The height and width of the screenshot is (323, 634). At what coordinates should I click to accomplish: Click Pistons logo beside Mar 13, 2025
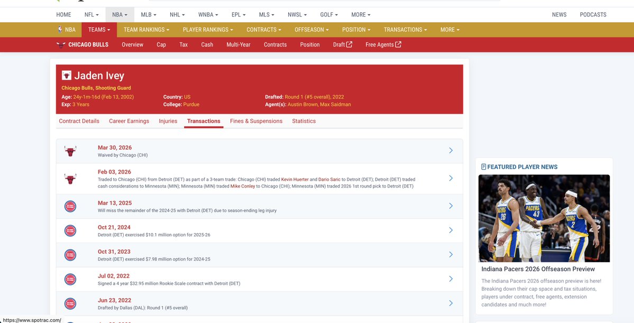point(70,206)
